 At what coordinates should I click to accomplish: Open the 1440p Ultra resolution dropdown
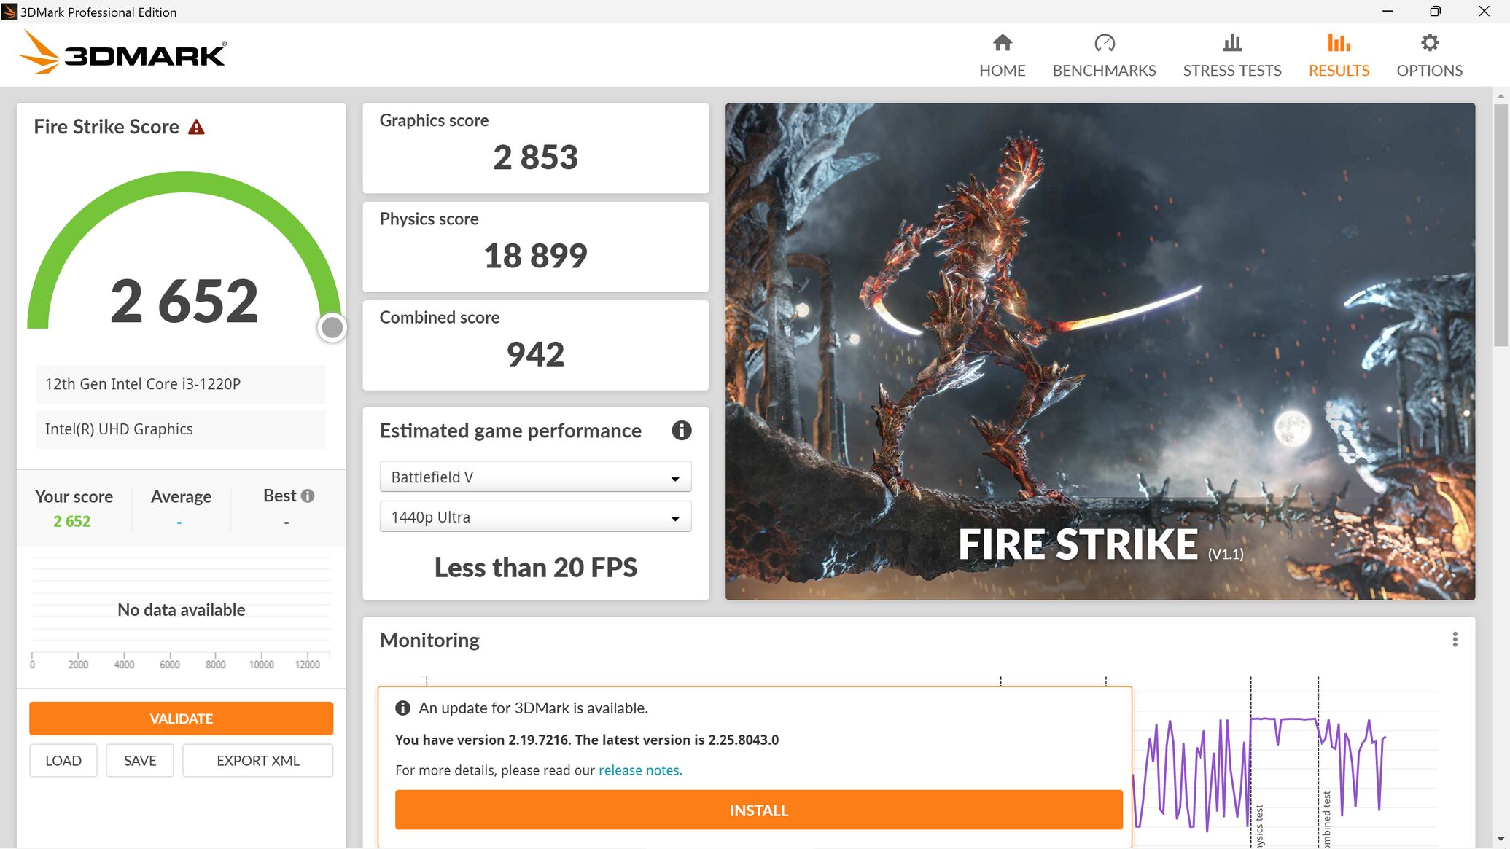point(535,517)
